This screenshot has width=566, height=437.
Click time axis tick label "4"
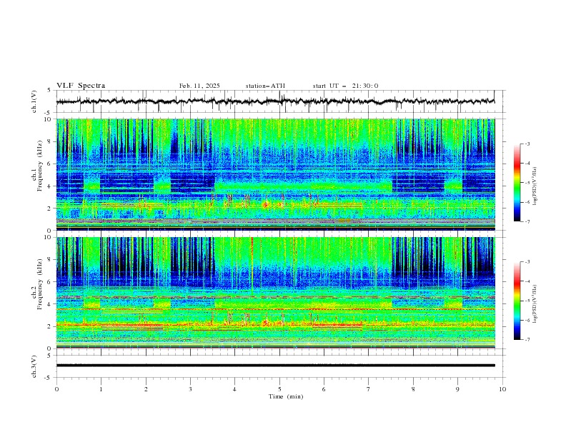tap(234, 389)
